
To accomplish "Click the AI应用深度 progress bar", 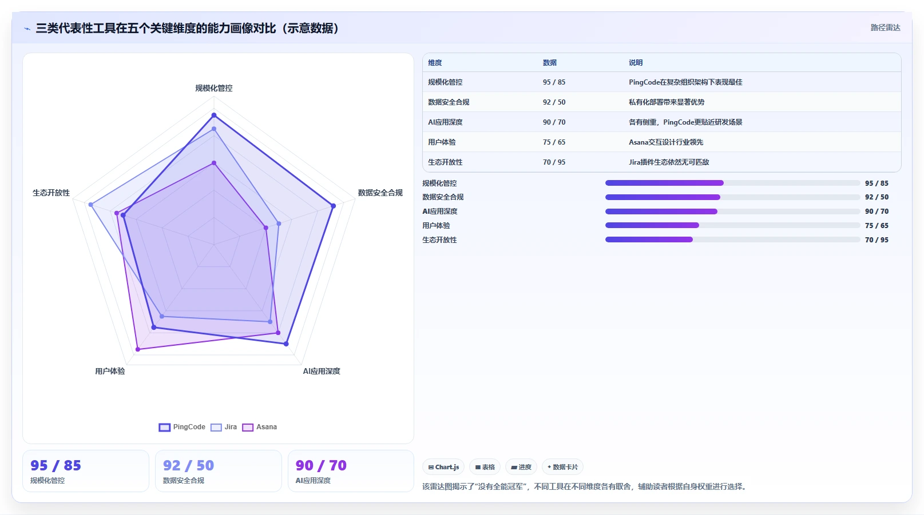I will tap(732, 211).
